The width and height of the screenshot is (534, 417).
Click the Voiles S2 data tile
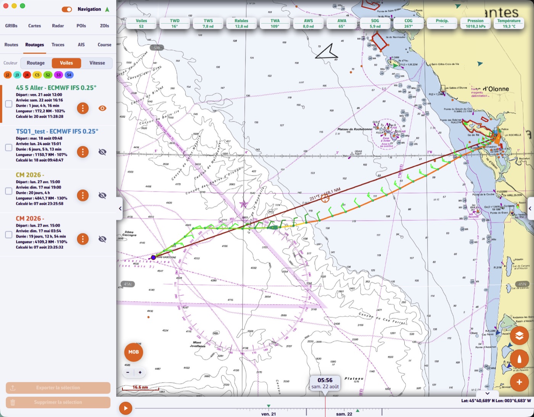coord(142,24)
